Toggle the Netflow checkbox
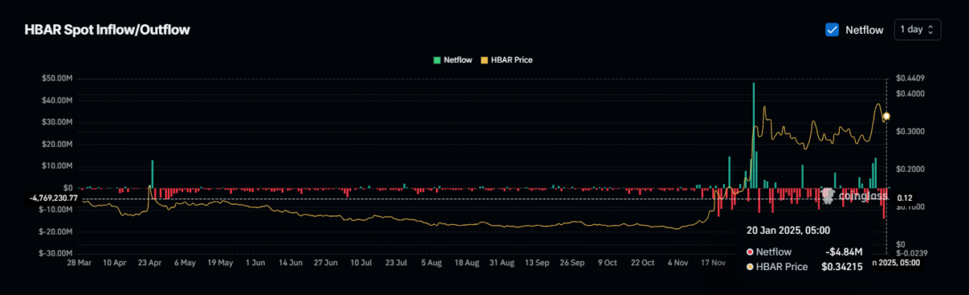 [x=832, y=30]
